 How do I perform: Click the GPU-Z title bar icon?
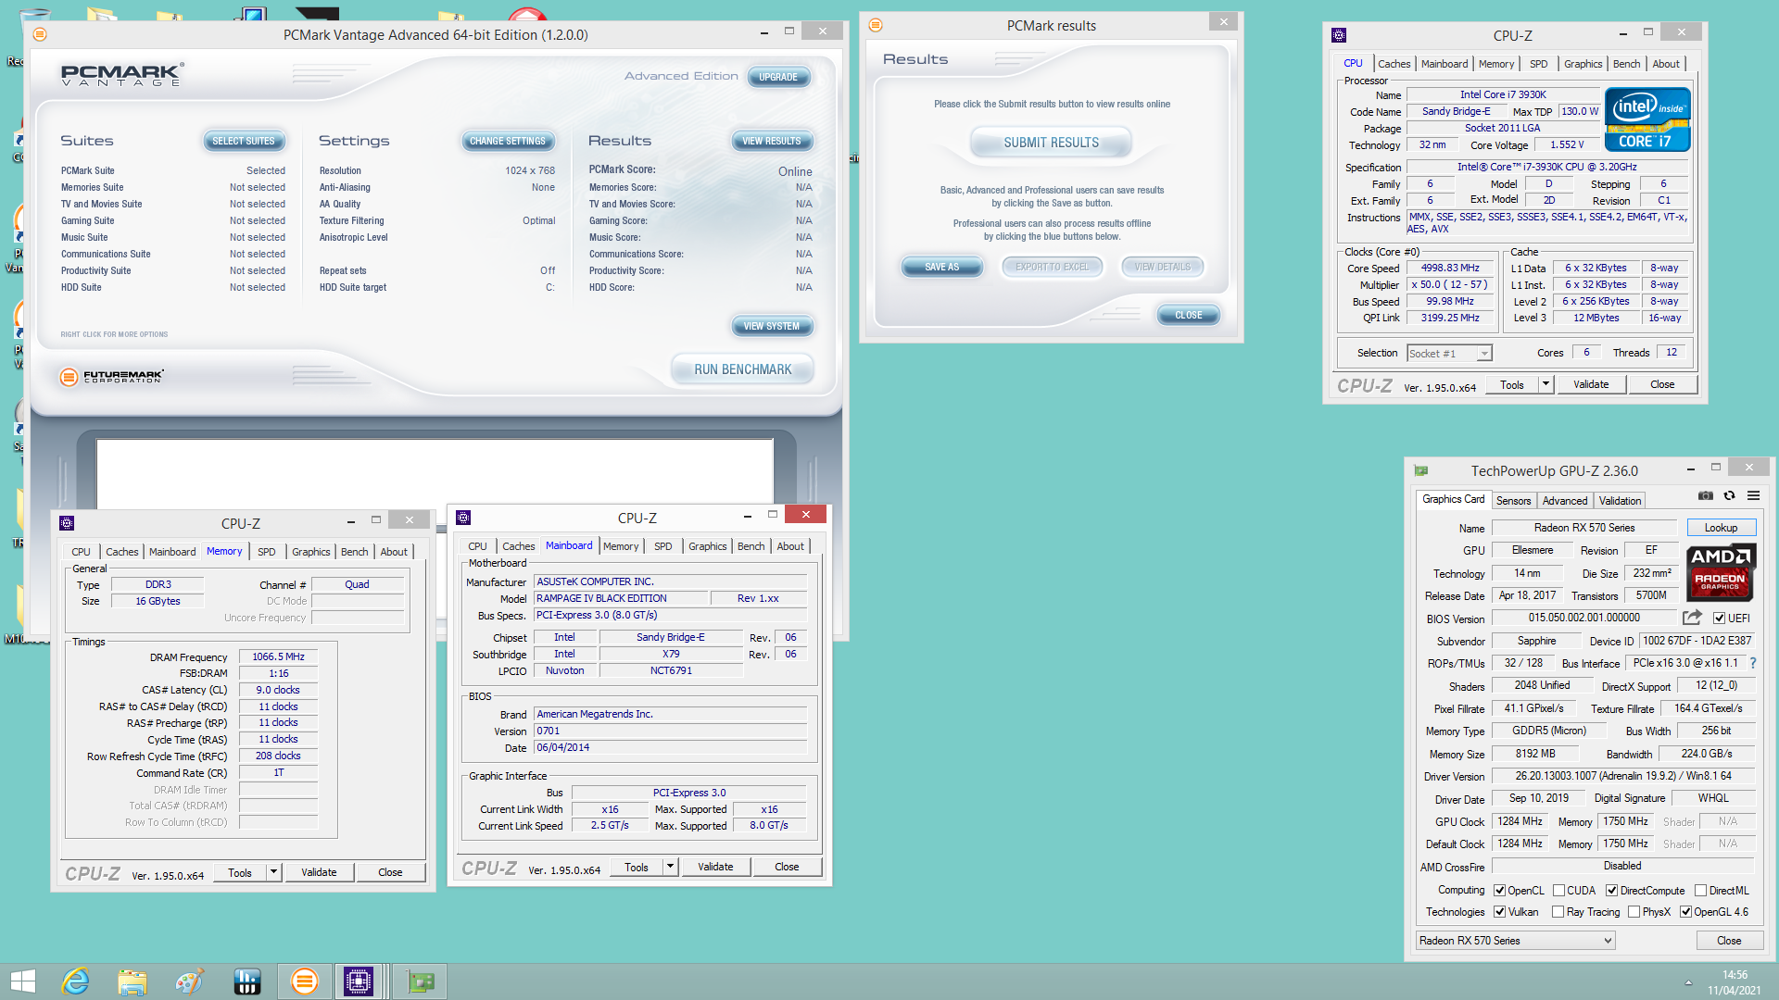[x=1421, y=470]
